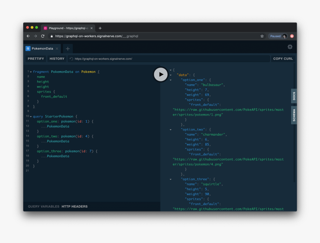Select the PokemonData query tab
Viewport: 320px width, 243px height.
click(42, 49)
